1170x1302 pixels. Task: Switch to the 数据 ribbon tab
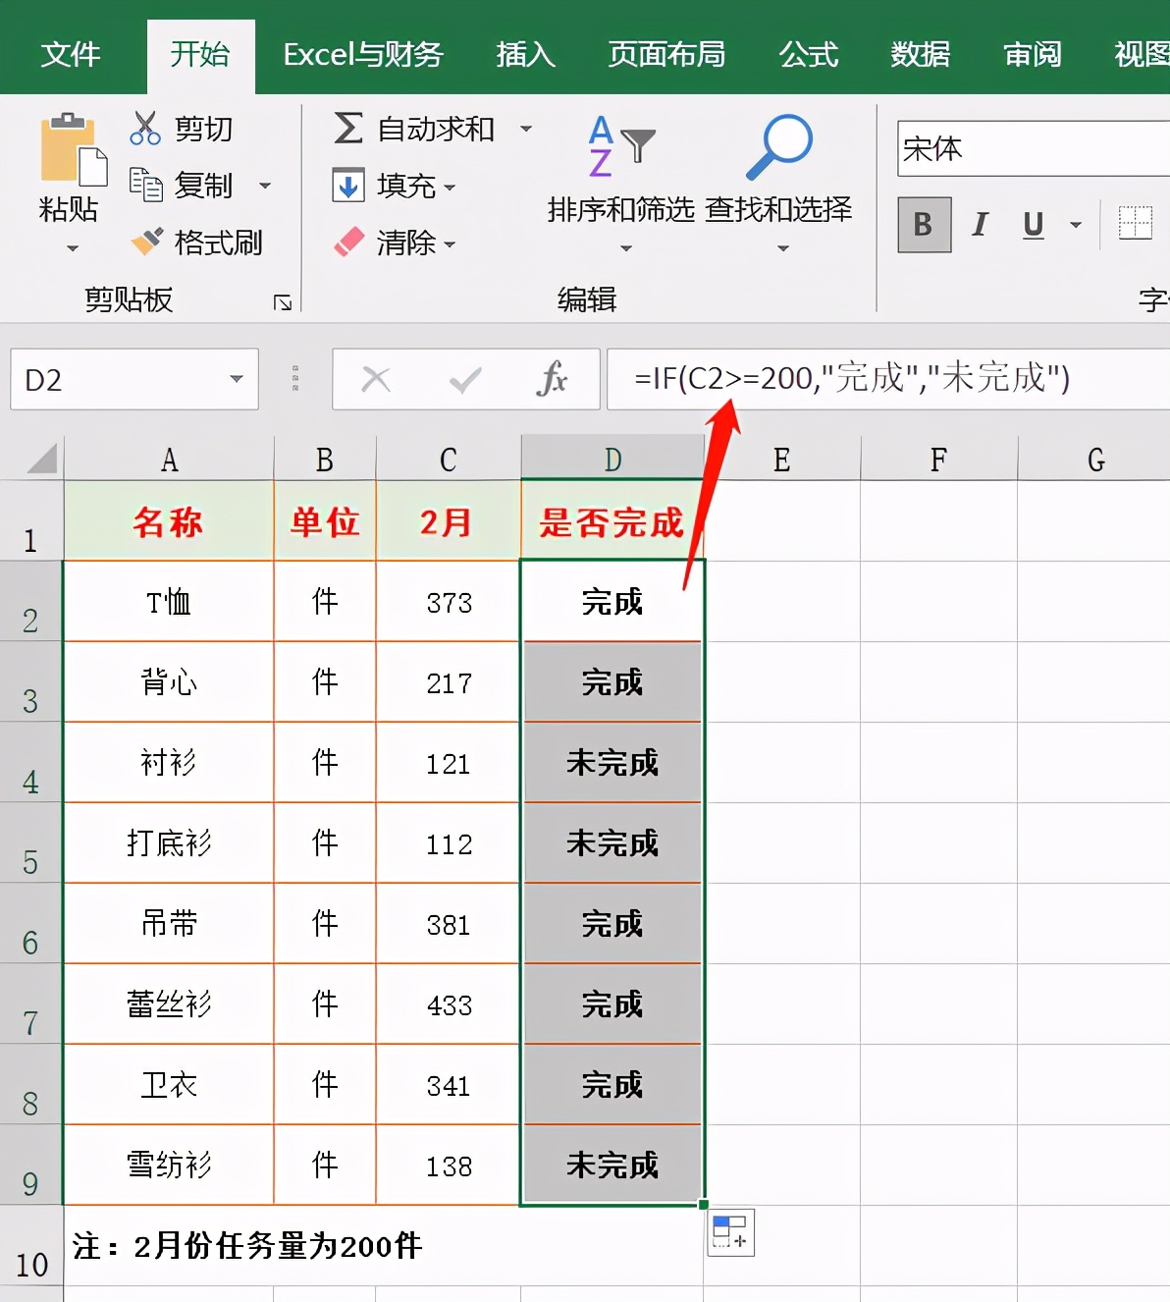(920, 55)
